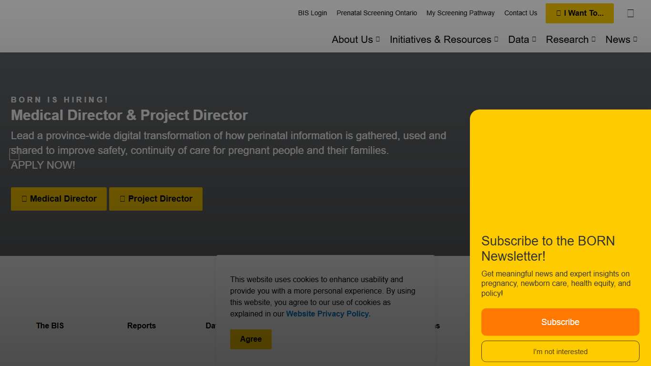
Task: Subscribe to the BORN Newsletter
Action: click(560, 322)
